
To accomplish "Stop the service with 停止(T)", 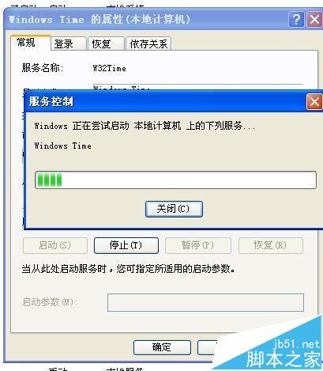I will (126, 245).
